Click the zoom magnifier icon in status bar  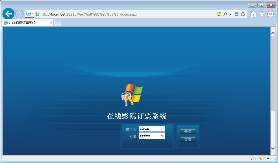250,159
